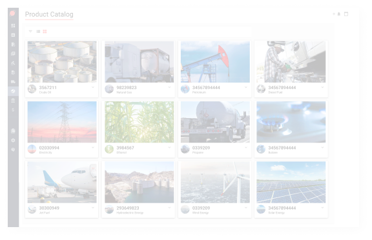Switch to grid view
372x240 pixels.
(x=45, y=32)
